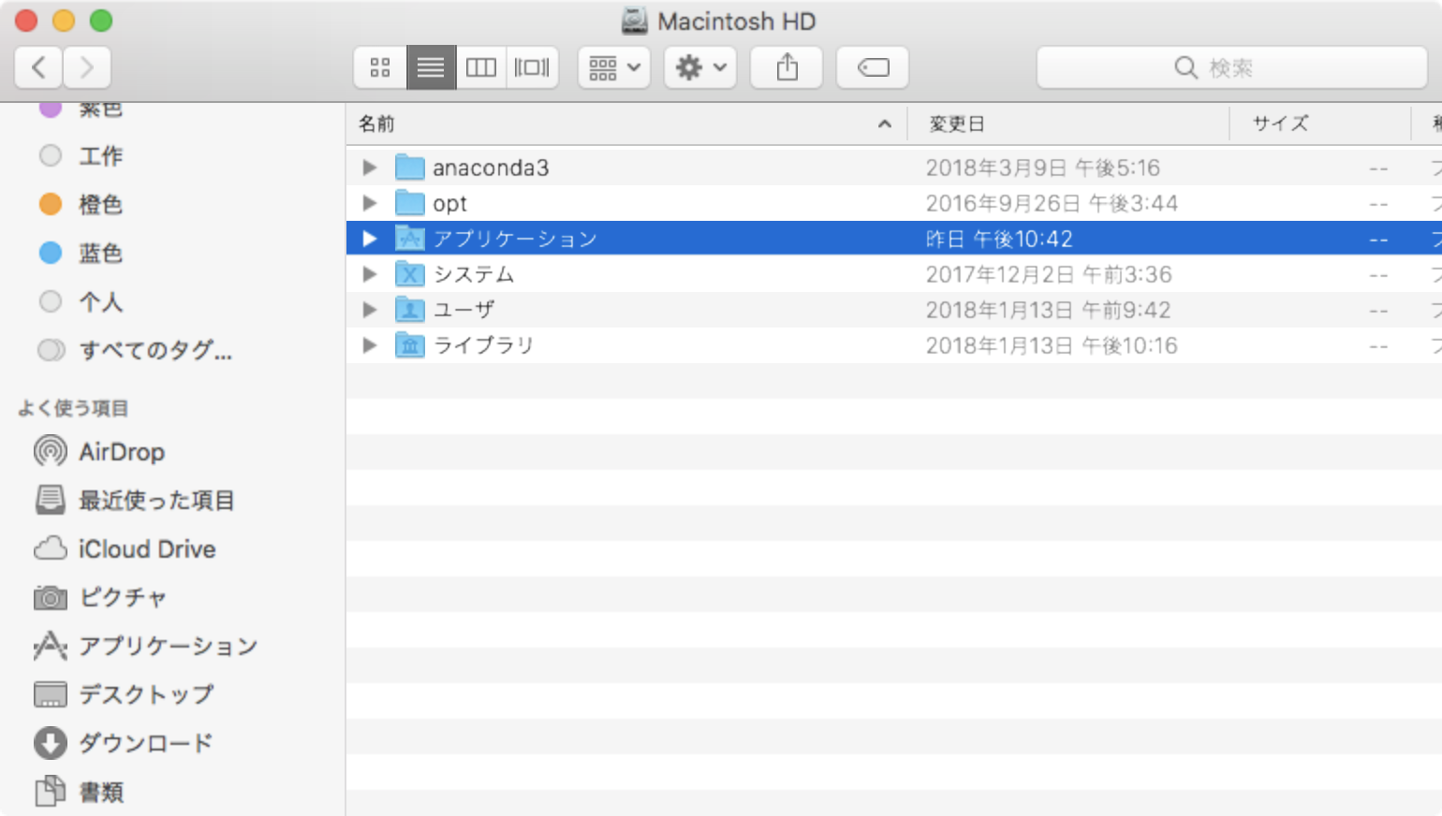
Task: Select the ライブラリ folder icon
Action: 410,345
